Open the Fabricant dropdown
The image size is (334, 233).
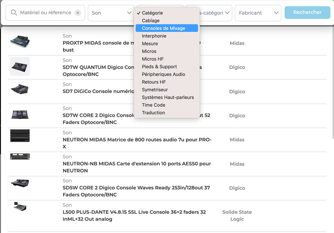258,13
